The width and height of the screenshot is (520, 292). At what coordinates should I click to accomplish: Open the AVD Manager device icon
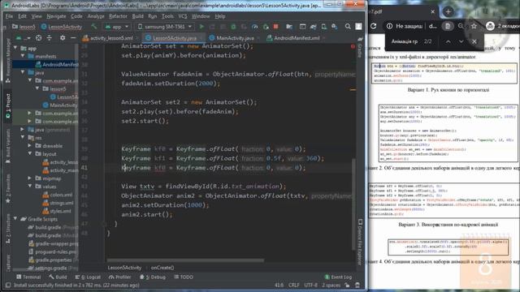pyautogui.click(x=324, y=27)
